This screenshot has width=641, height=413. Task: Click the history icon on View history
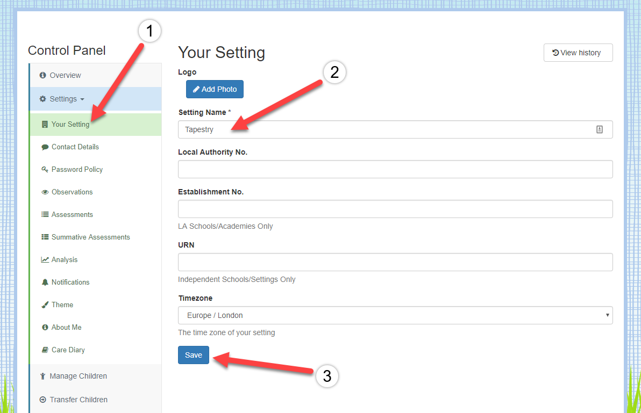555,53
